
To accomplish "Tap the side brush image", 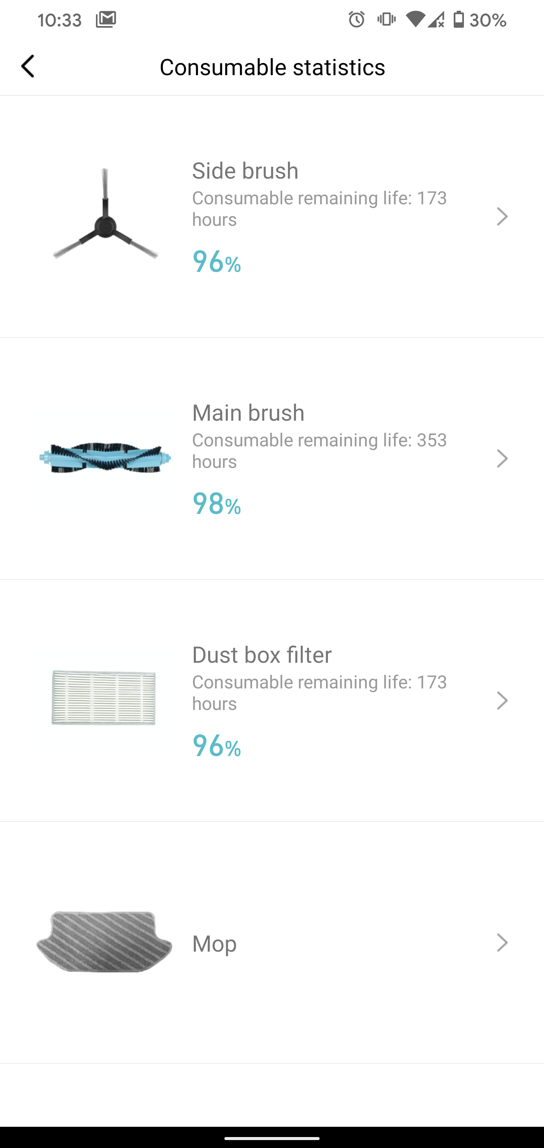I will [105, 214].
